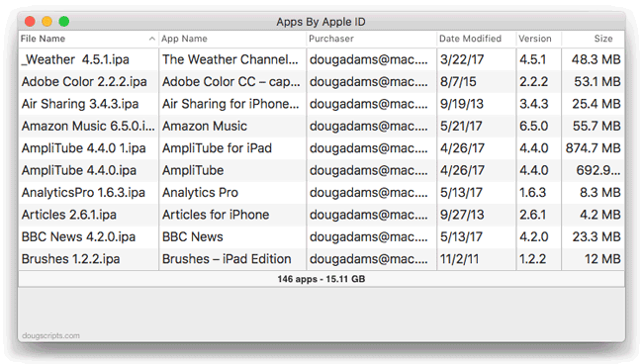Click date 11/2/11 cell

pos(476,258)
